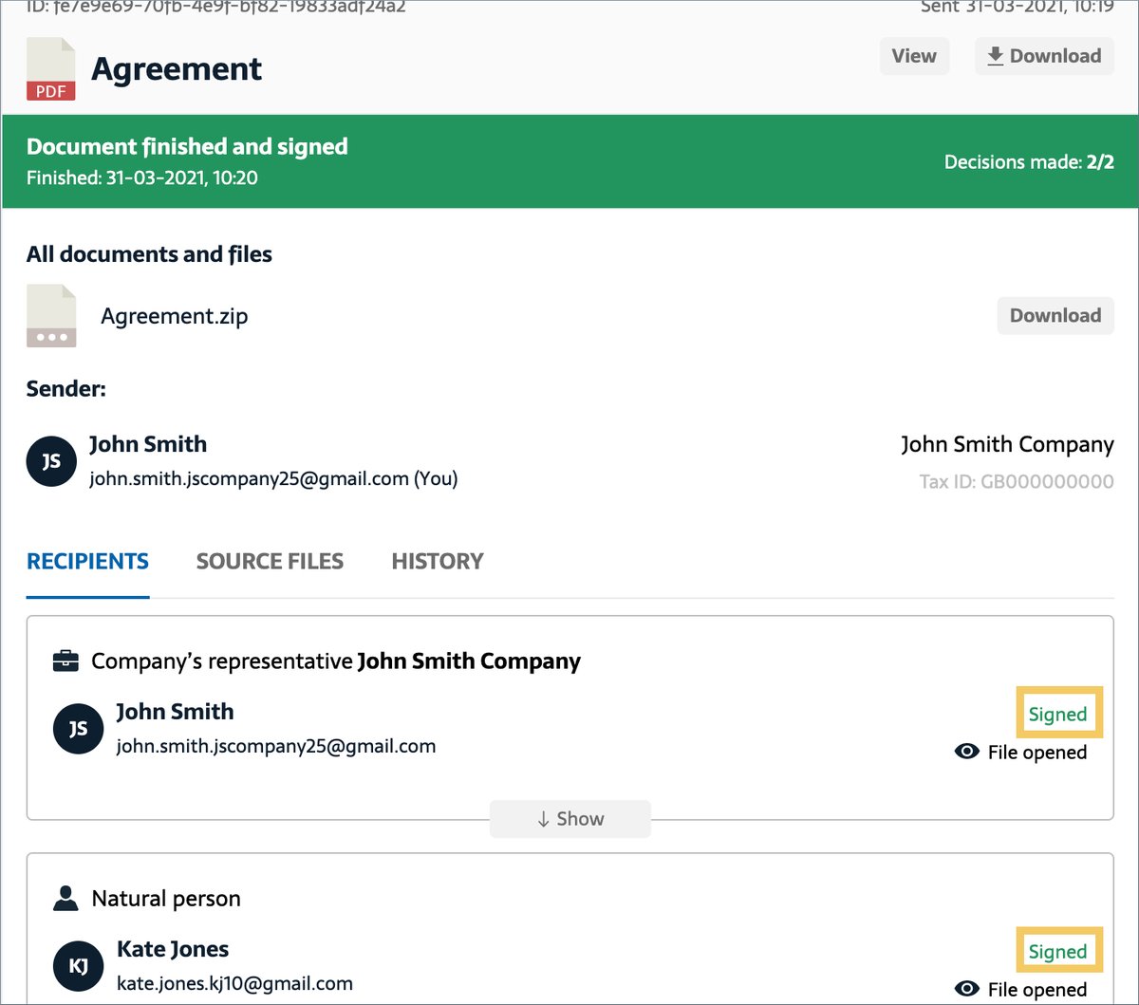Expand the Signed badge for John Smith

[1058, 714]
